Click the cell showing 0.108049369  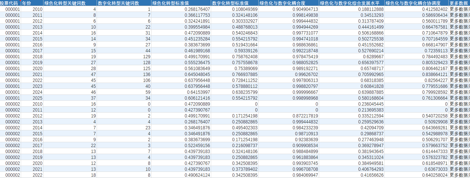(x=235, y=9)
